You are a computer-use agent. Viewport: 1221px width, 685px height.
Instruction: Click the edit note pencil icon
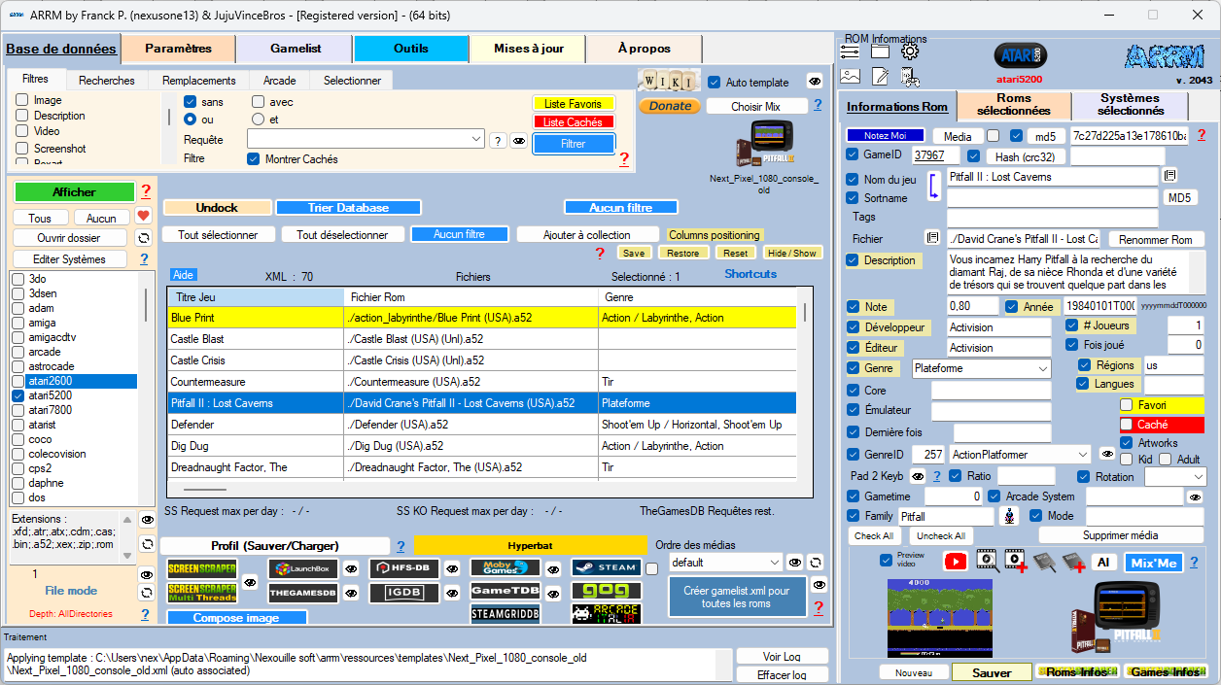click(x=880, y=76)
